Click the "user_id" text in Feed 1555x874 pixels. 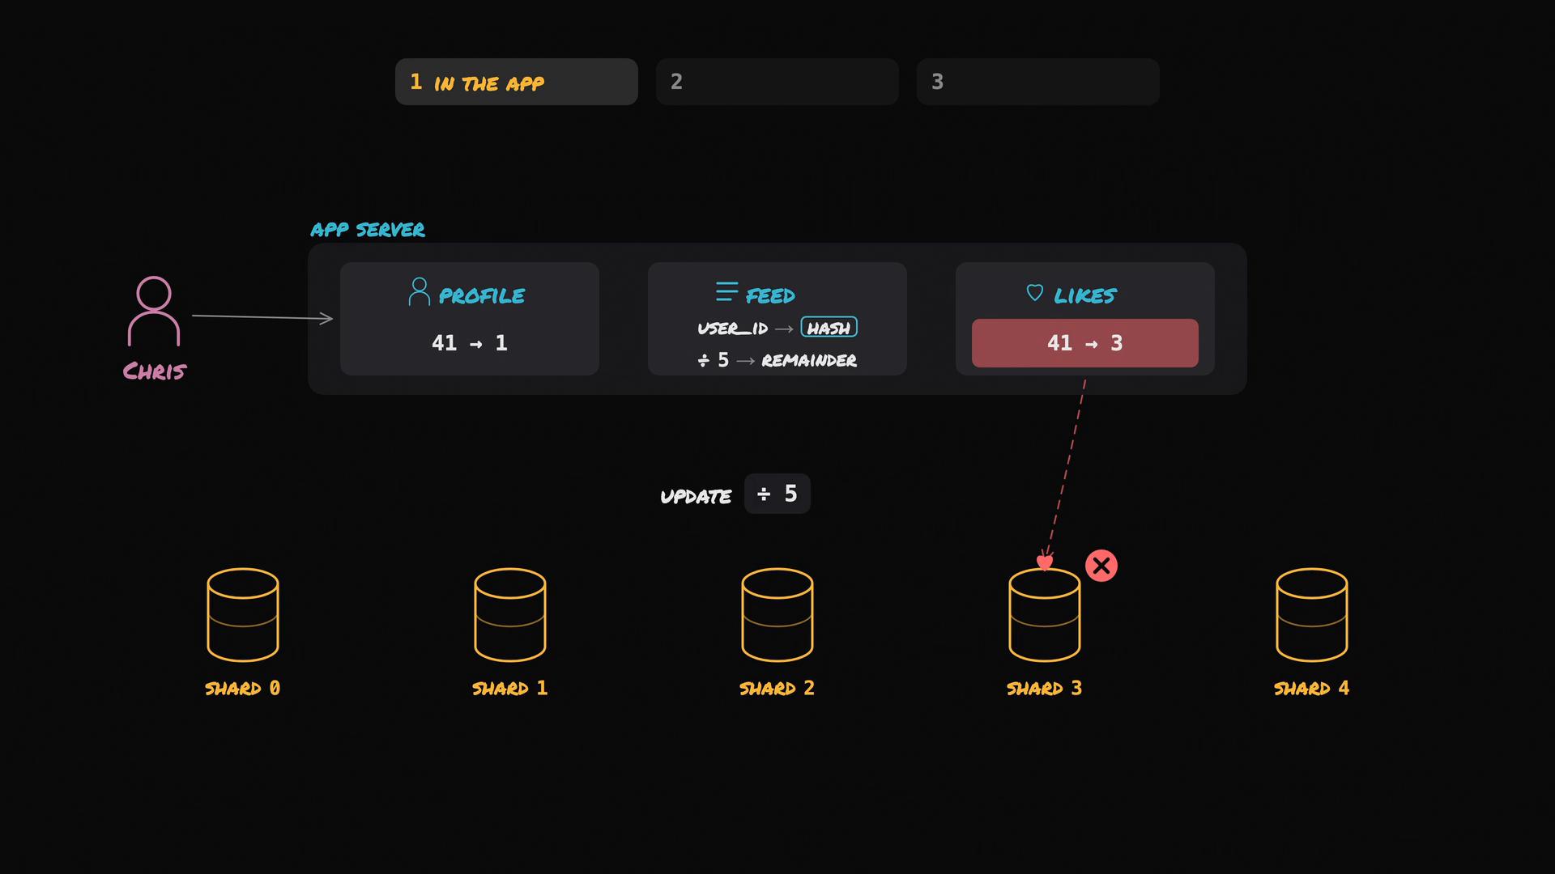coord(733,329)
